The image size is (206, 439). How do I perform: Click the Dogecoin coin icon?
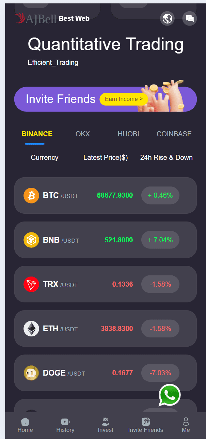pos(31,373)
